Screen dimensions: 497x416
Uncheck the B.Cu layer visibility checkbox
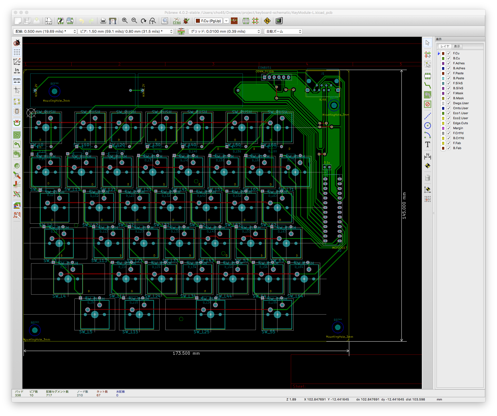pos(449,58)
